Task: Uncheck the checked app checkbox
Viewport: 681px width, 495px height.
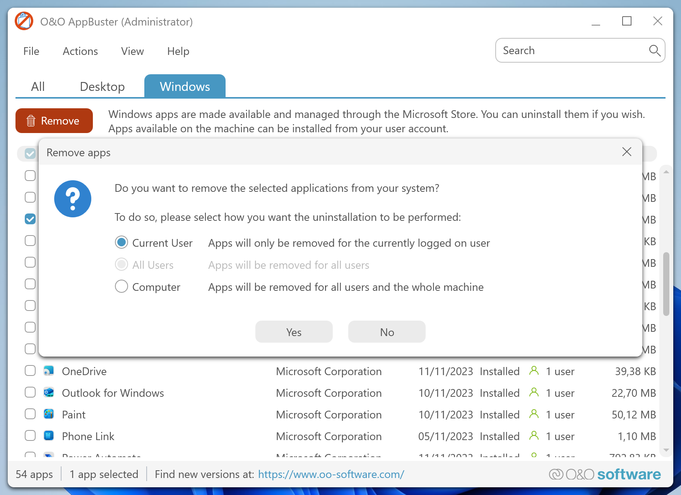Action: coord(30,219)
